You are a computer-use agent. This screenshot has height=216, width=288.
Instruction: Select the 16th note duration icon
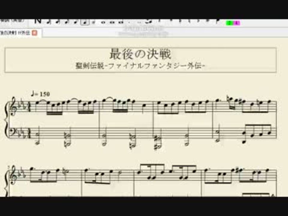[x=66, y=21]
